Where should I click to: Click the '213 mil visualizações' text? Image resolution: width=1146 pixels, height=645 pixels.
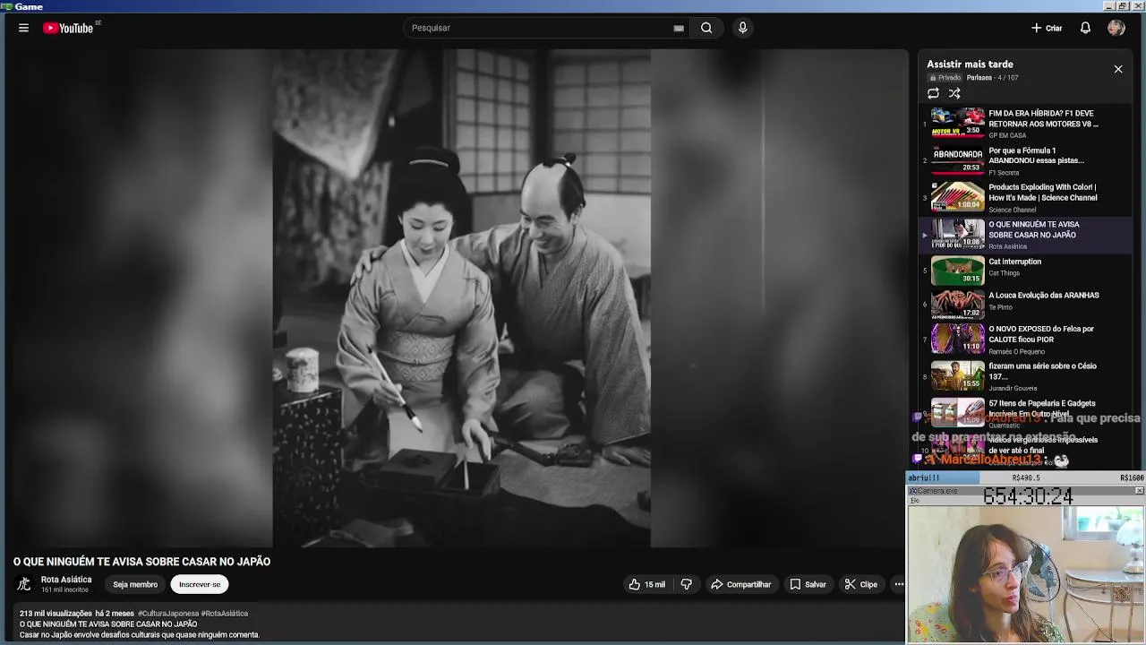(56, 614)
